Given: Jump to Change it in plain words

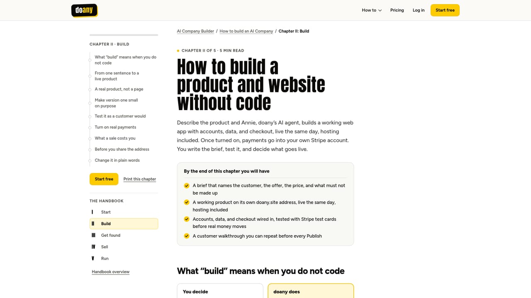Looking at the screenshot, I should pyautogui.click(x=117, y=161).
